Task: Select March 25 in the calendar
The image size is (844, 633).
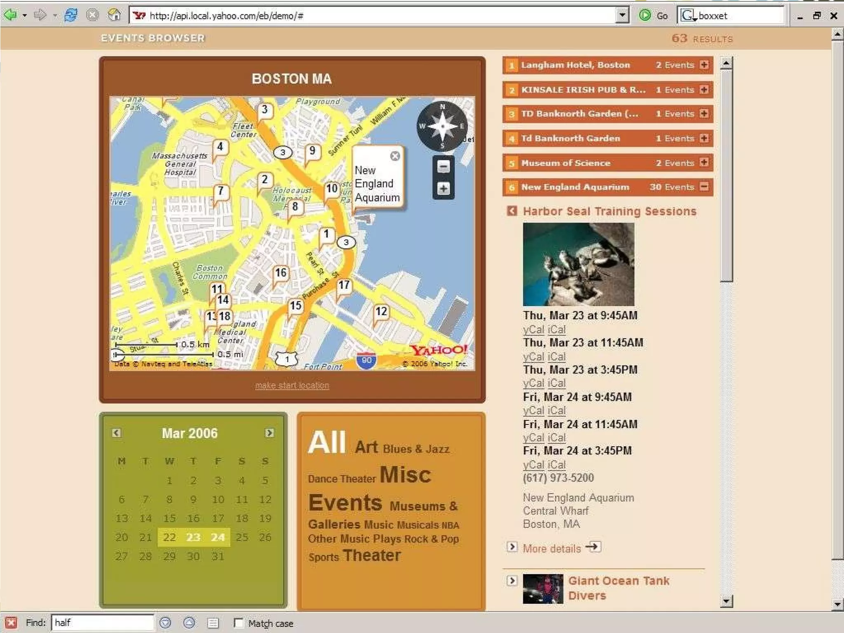Action: [242, 537]
